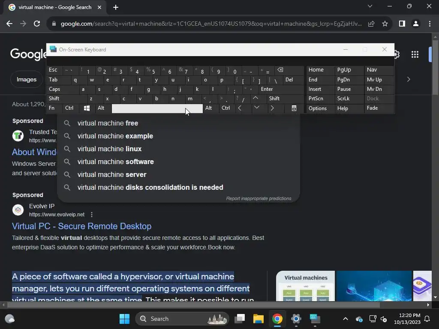Click the context menu key on keyboard
Viewport: 439px width, 329px height.
[x=294, y=108]
